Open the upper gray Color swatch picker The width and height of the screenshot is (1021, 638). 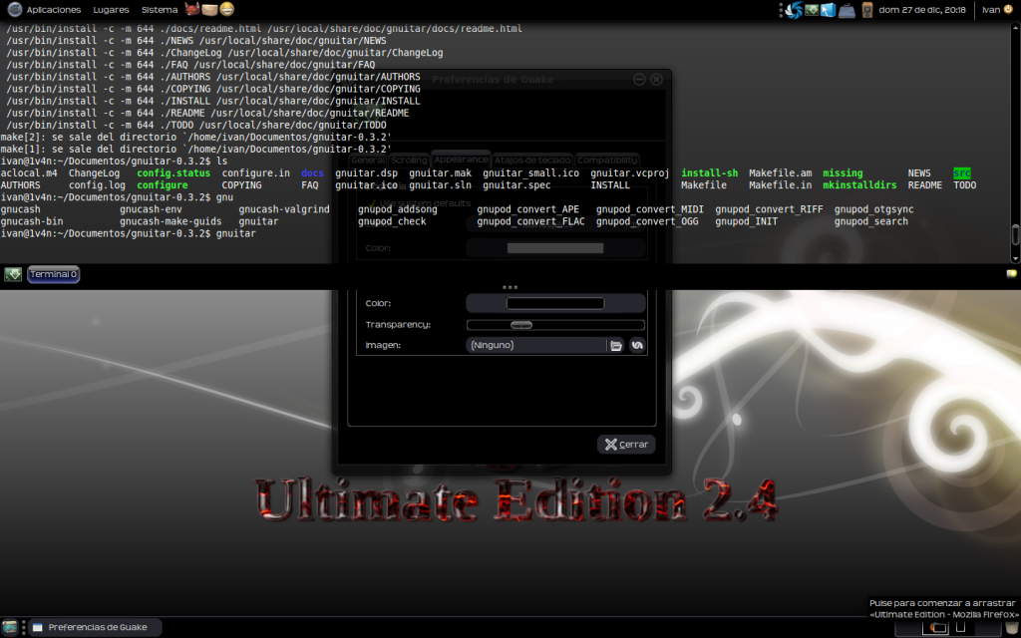point(555,248)
